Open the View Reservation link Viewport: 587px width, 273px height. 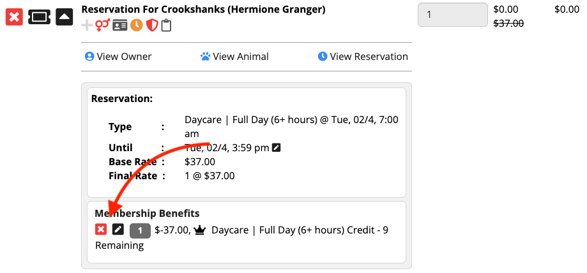click(x=363, y=57)
